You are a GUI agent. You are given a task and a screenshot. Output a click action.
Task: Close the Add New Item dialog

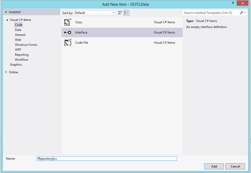coord(242,3)
